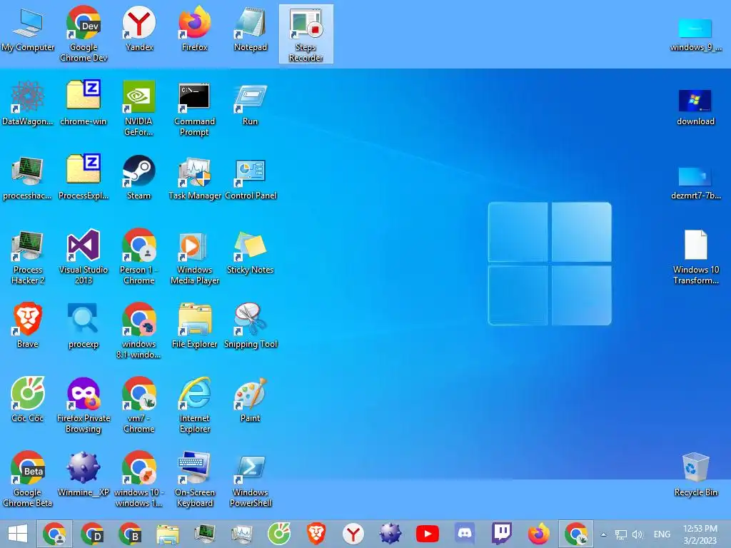Open NVIDIA GeForce shortcut
The width and height of the screenshot is (731, 548).
[139, 108]
